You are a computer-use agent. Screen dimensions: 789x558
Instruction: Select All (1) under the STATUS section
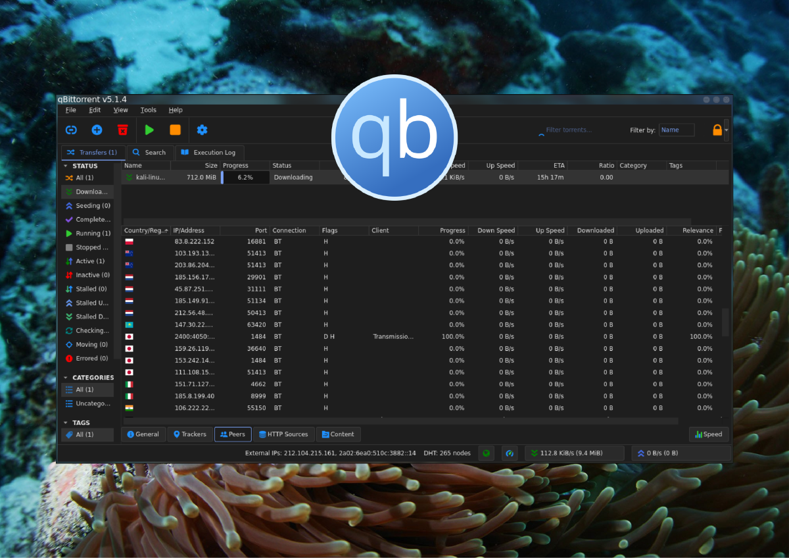click(x=87, y=178)
